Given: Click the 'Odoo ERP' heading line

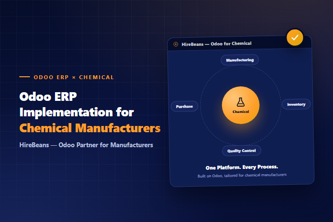Looking at the screenshot, I should pyautogui.click(x=48, y=97).
